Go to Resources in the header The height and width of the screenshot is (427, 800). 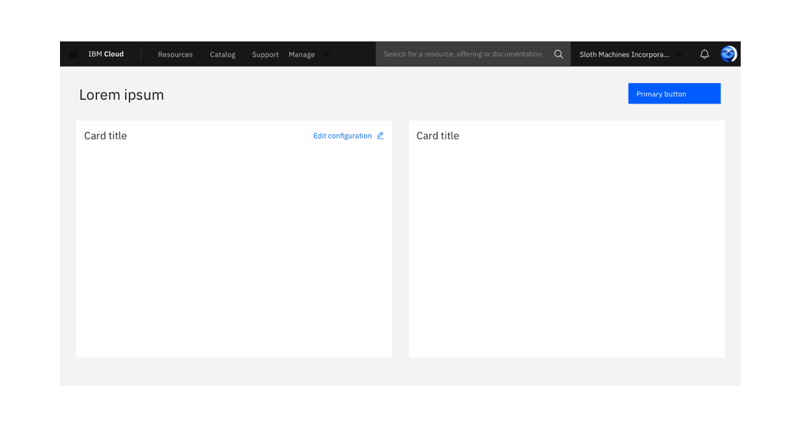[x=175, y=54]
